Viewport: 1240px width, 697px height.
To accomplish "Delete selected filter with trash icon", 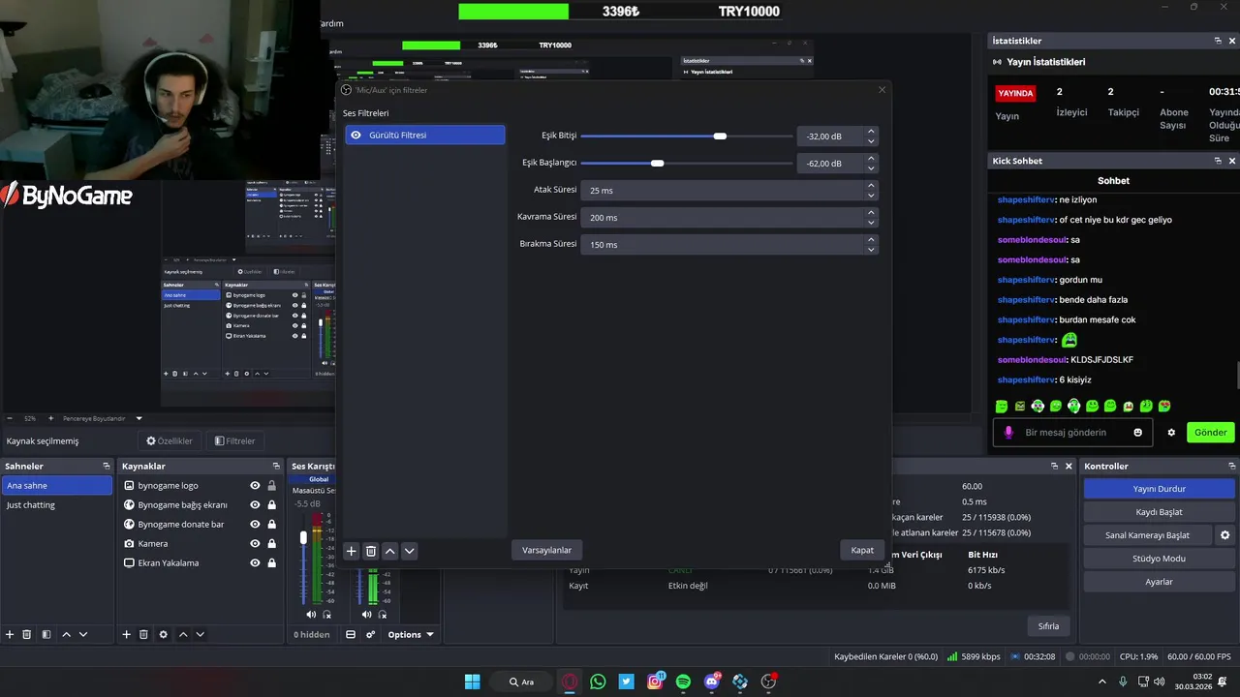I will [371, 551].
